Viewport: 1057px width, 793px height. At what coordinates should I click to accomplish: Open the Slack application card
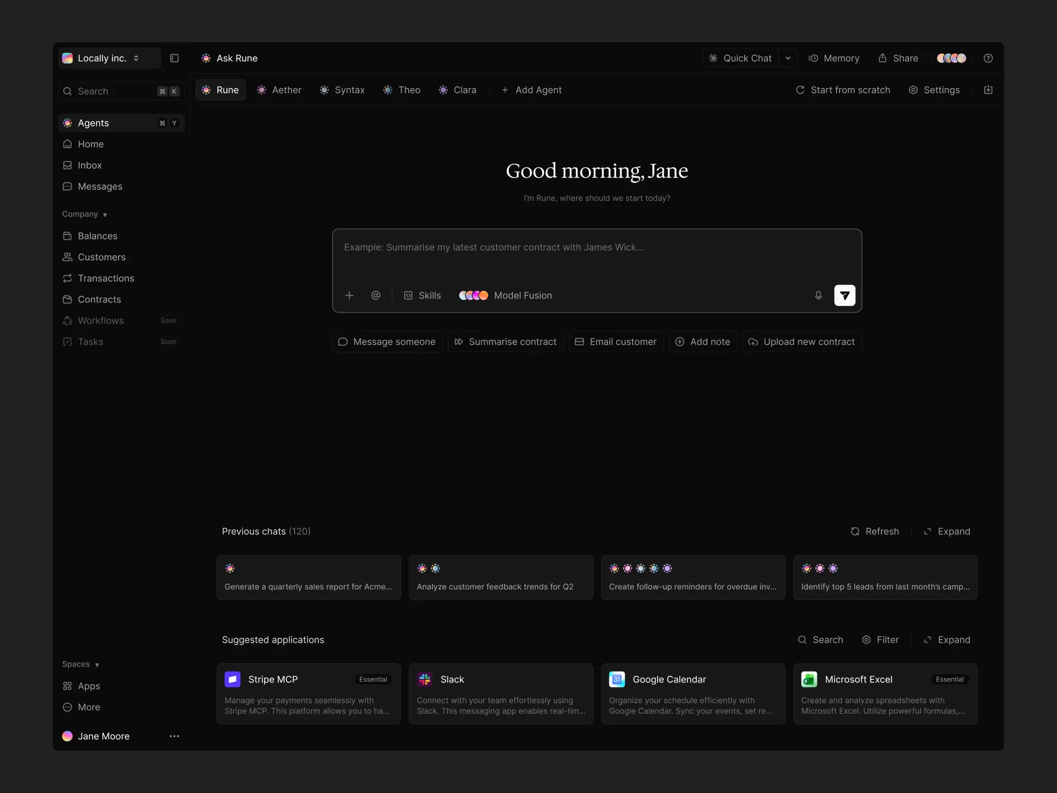(x=501, y=694)
